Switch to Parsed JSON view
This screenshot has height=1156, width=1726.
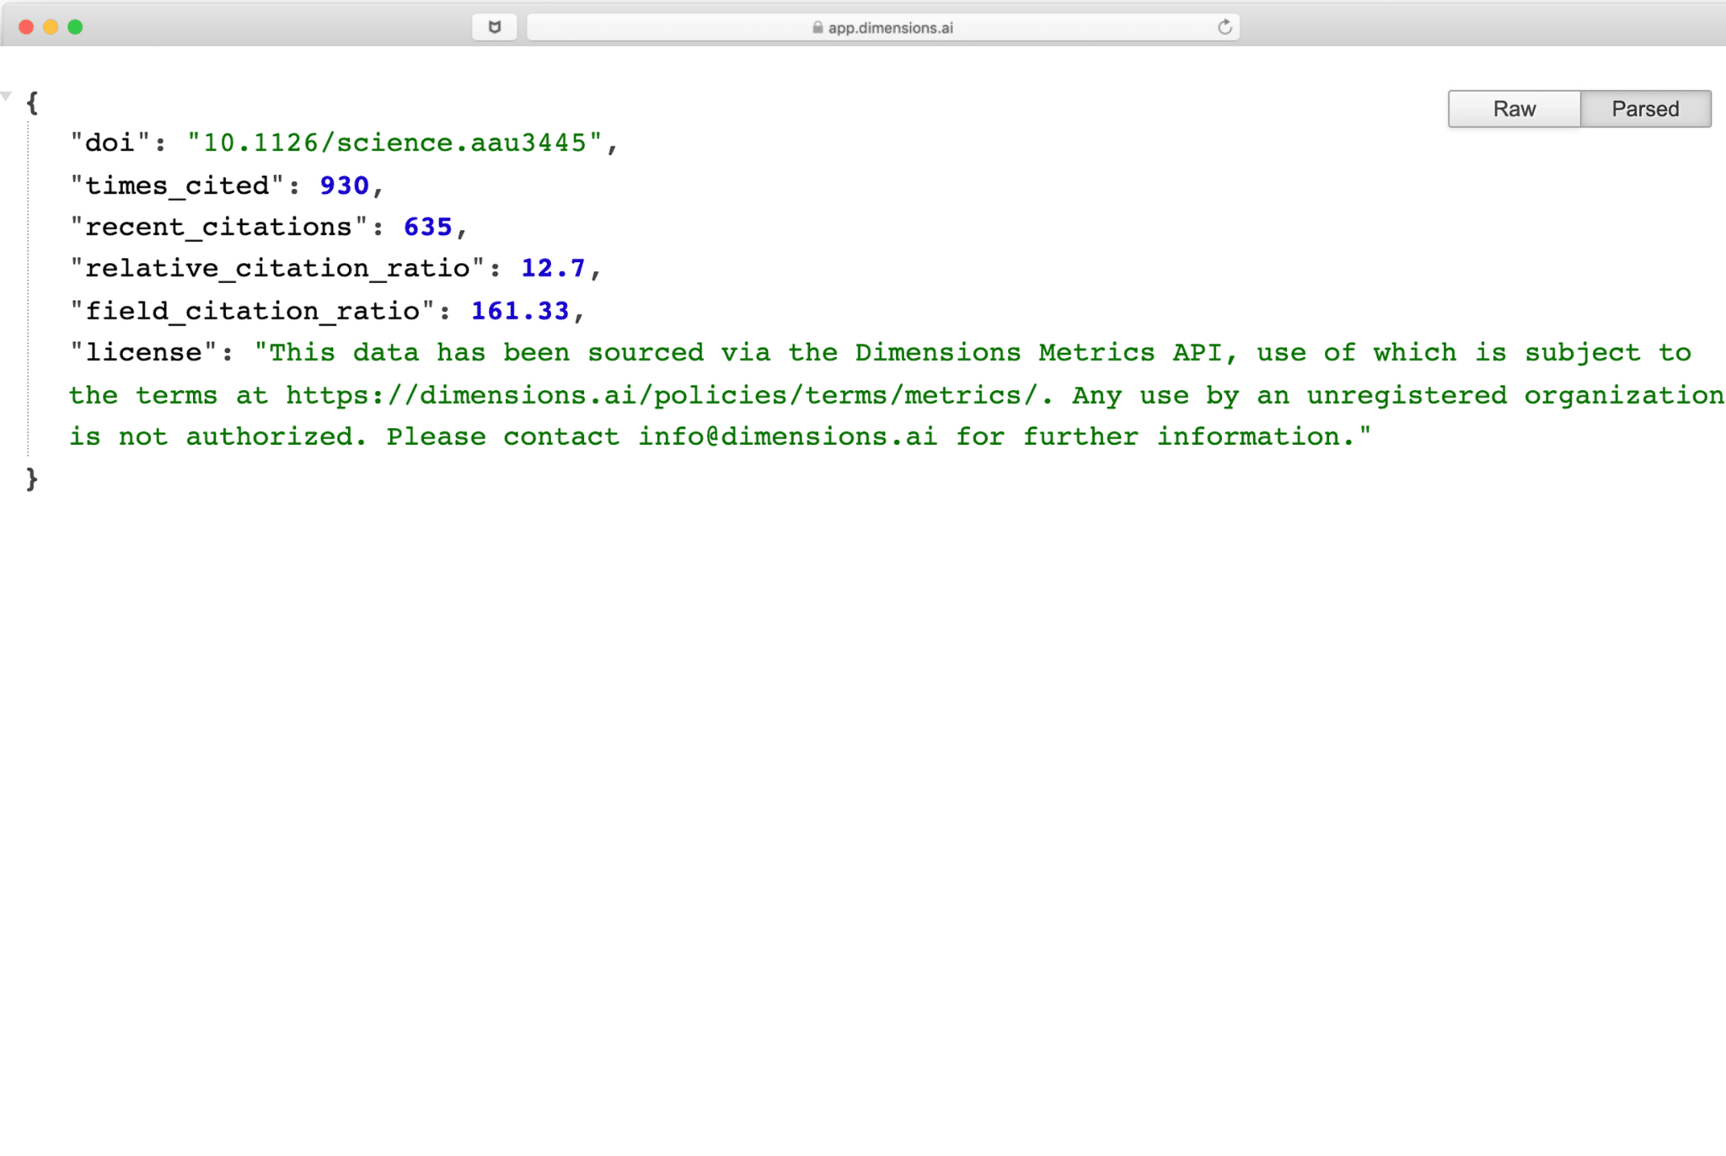point(1644,109)
